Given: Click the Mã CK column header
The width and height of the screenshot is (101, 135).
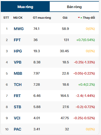Looking at the screenshot, I should tap(18, 18).
